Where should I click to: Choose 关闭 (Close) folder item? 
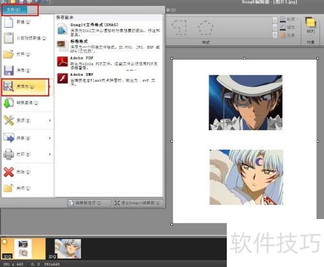tap(27, 188)
